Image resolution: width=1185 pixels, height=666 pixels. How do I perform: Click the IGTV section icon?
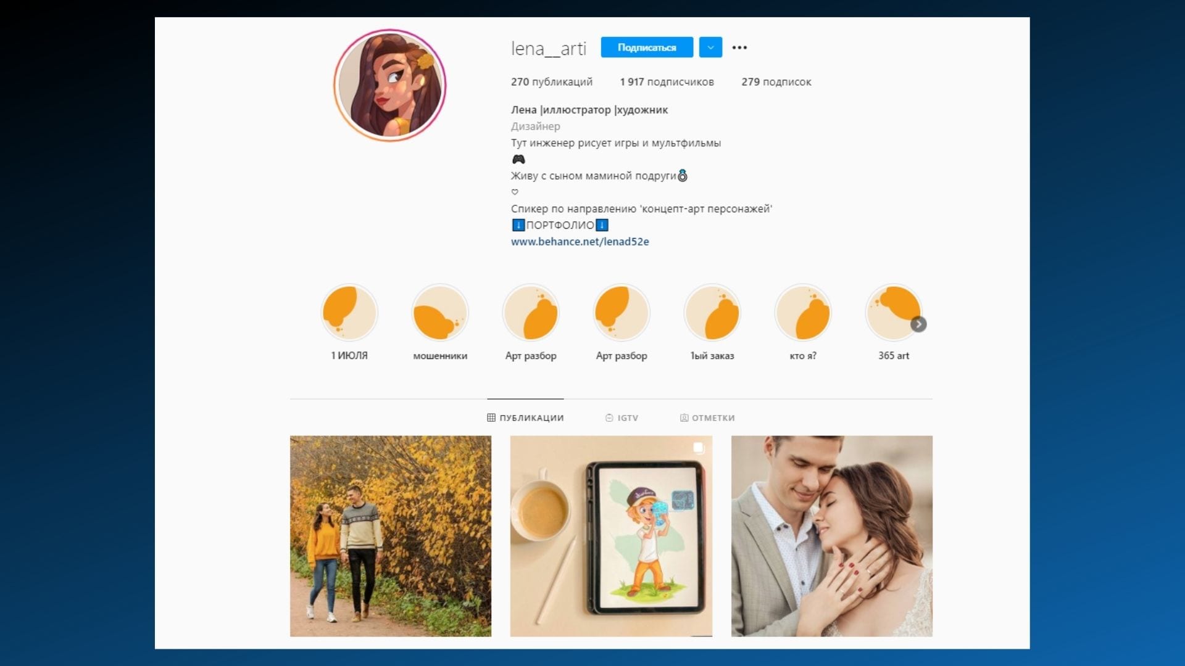[x=608, y=417]
